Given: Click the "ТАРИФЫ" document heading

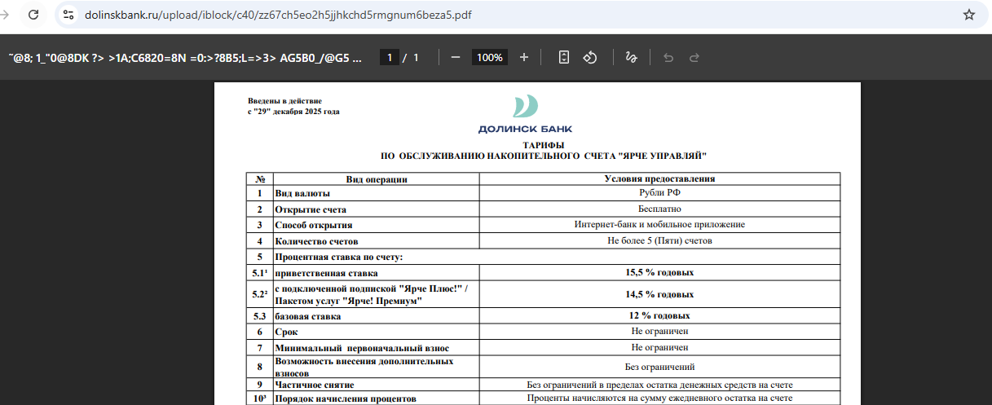Looking at the screenshot, I should 543,144.
